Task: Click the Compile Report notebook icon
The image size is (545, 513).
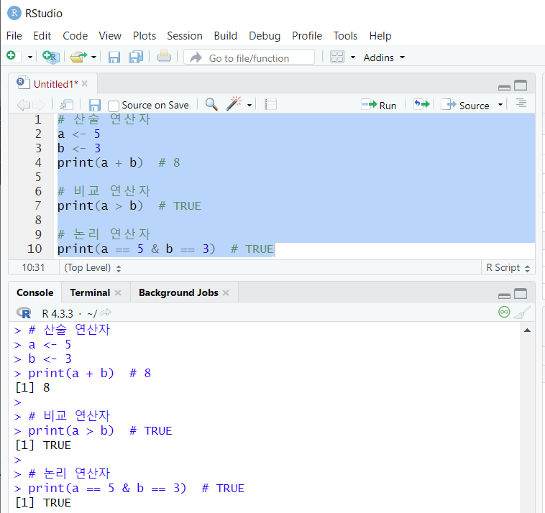Action: [x=270, y=104]
